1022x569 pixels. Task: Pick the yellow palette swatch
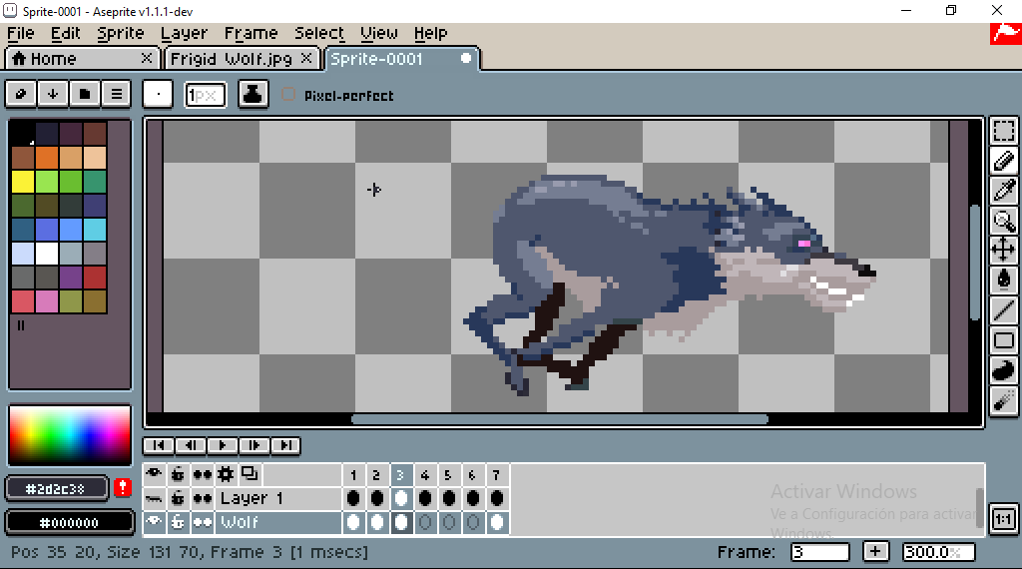22,182
